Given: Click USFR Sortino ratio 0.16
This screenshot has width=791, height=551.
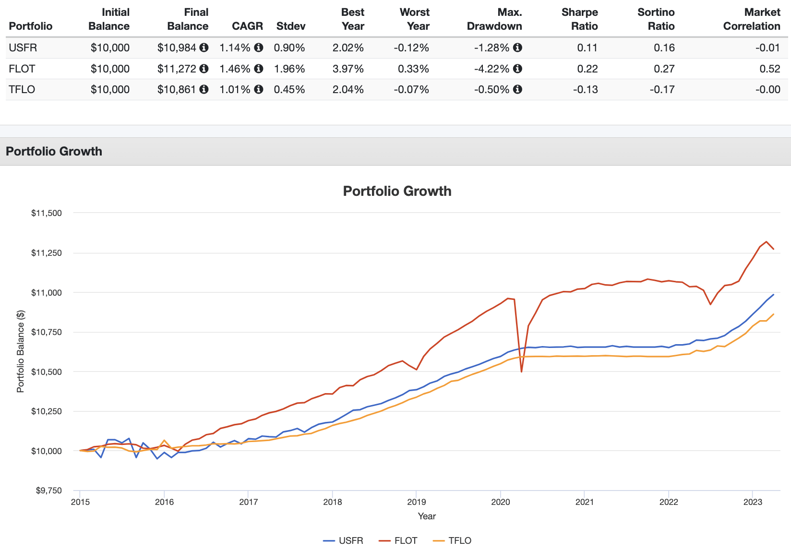Looking at the screenshot, I should (664, 48).
